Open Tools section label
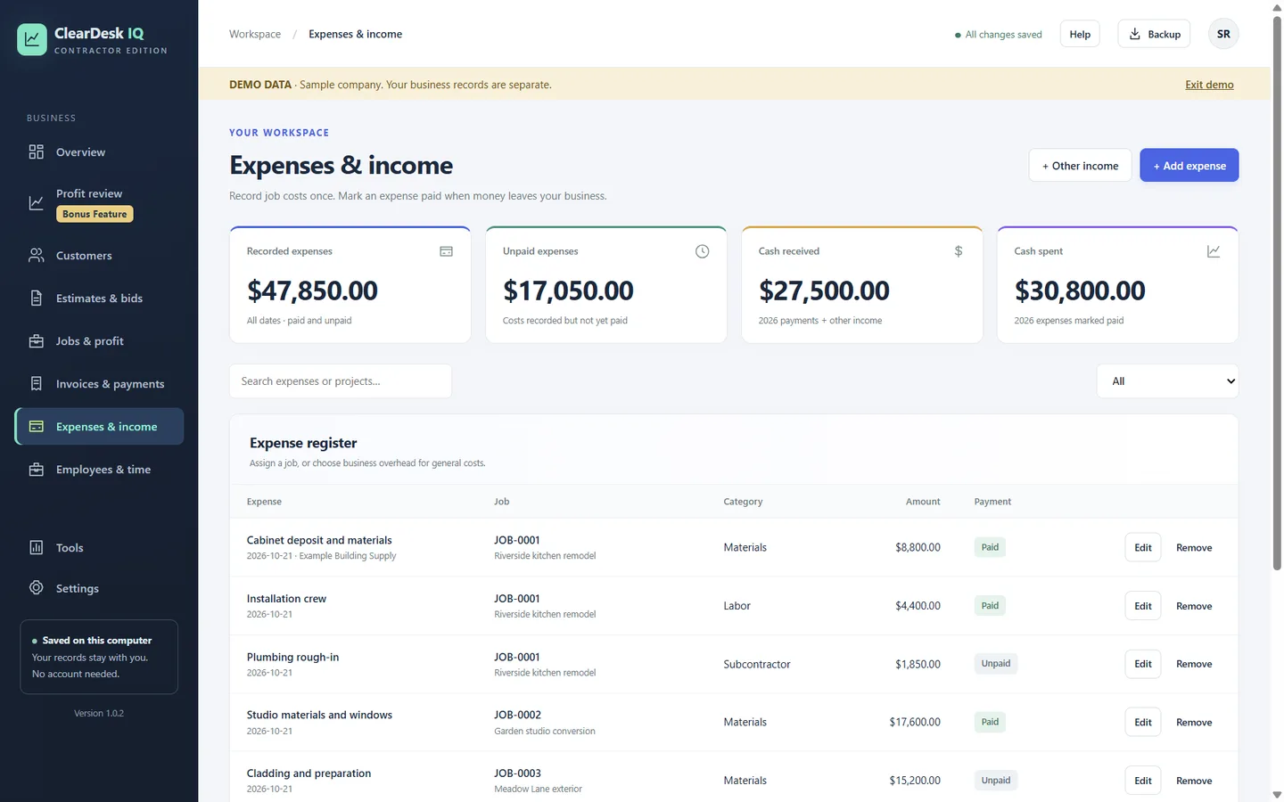1284x802 pixels. click(70, 548)
